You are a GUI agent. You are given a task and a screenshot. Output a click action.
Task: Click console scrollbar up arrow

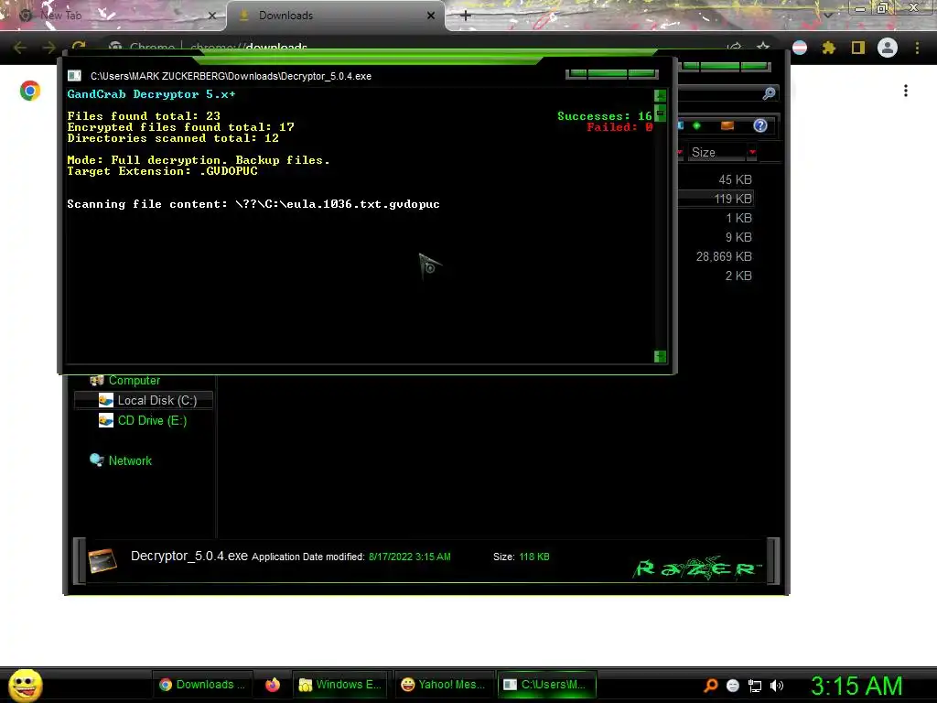pyautogui.click(x=660, y=95)
